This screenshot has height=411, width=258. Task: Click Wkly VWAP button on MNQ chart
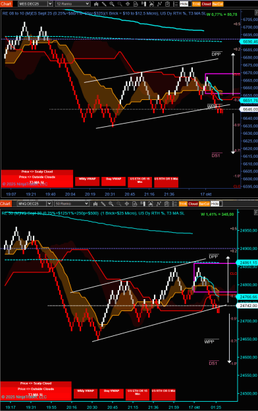coord(86,393)
